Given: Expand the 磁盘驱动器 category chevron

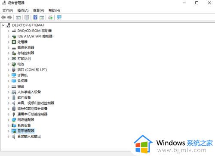Looking at the screenshot, I should 9,47.
